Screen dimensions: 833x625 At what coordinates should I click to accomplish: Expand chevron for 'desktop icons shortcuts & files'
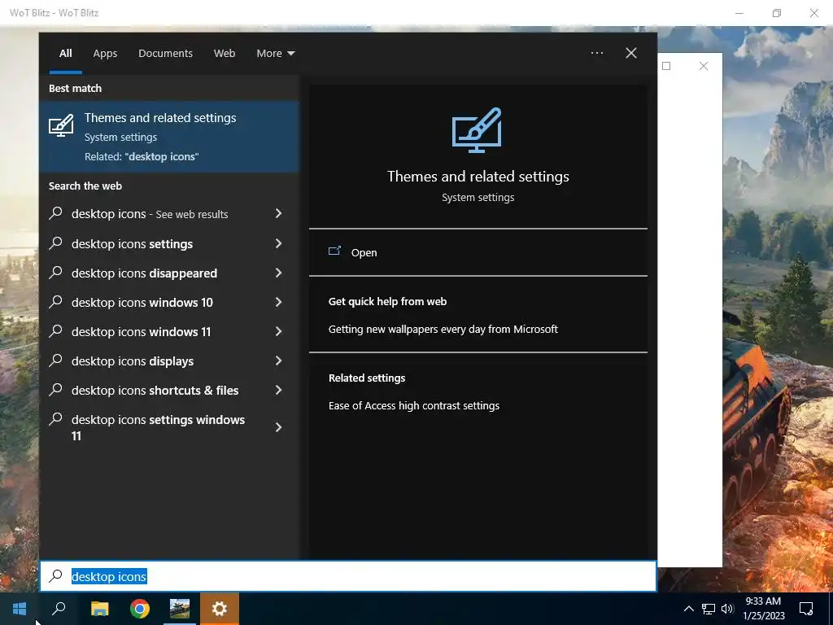278,390
